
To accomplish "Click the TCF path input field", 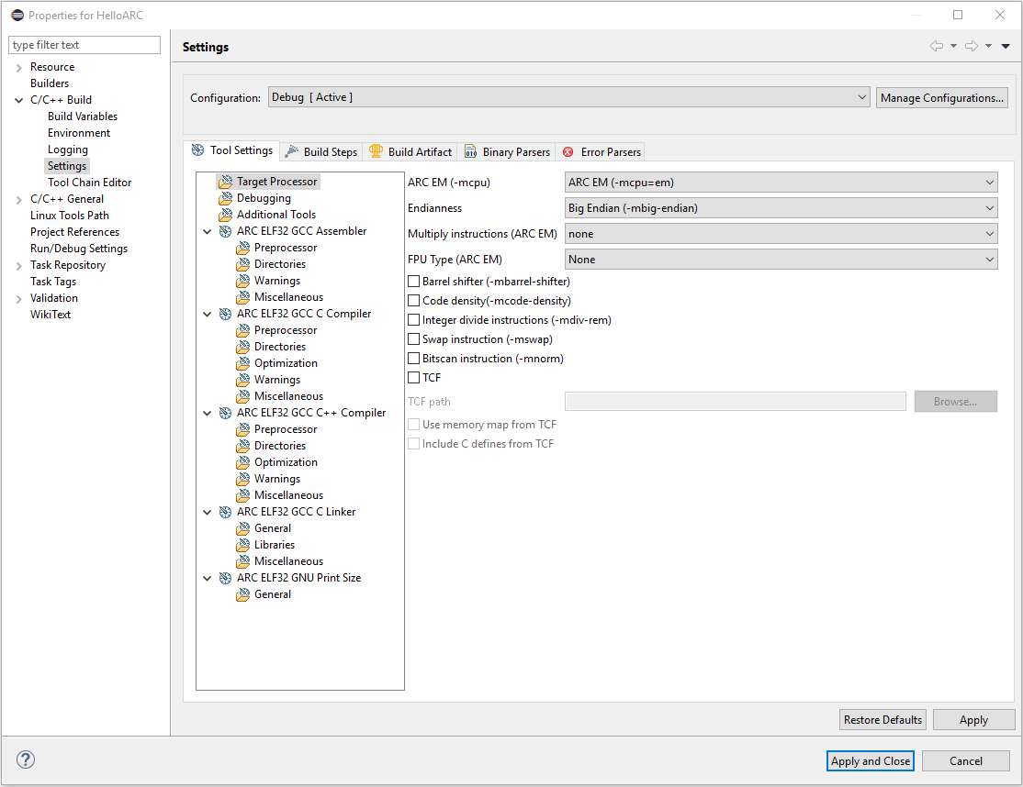I will pos(736,402).
